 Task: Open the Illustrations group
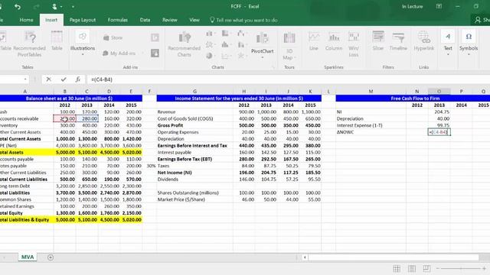83,44
